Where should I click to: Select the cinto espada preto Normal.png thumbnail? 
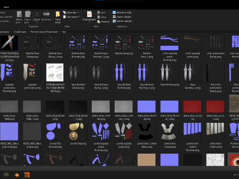169,43
